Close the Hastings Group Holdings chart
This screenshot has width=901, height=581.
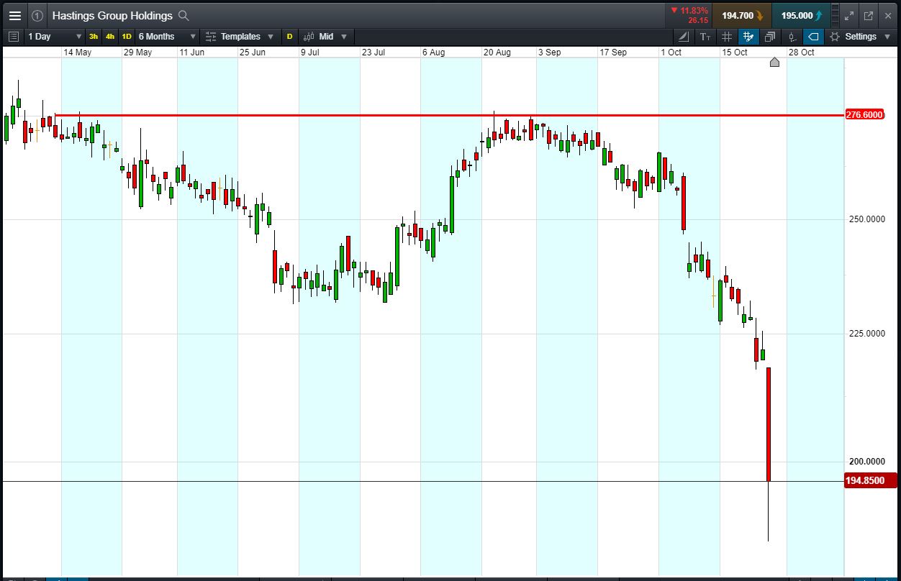click(x=887, y=15)
